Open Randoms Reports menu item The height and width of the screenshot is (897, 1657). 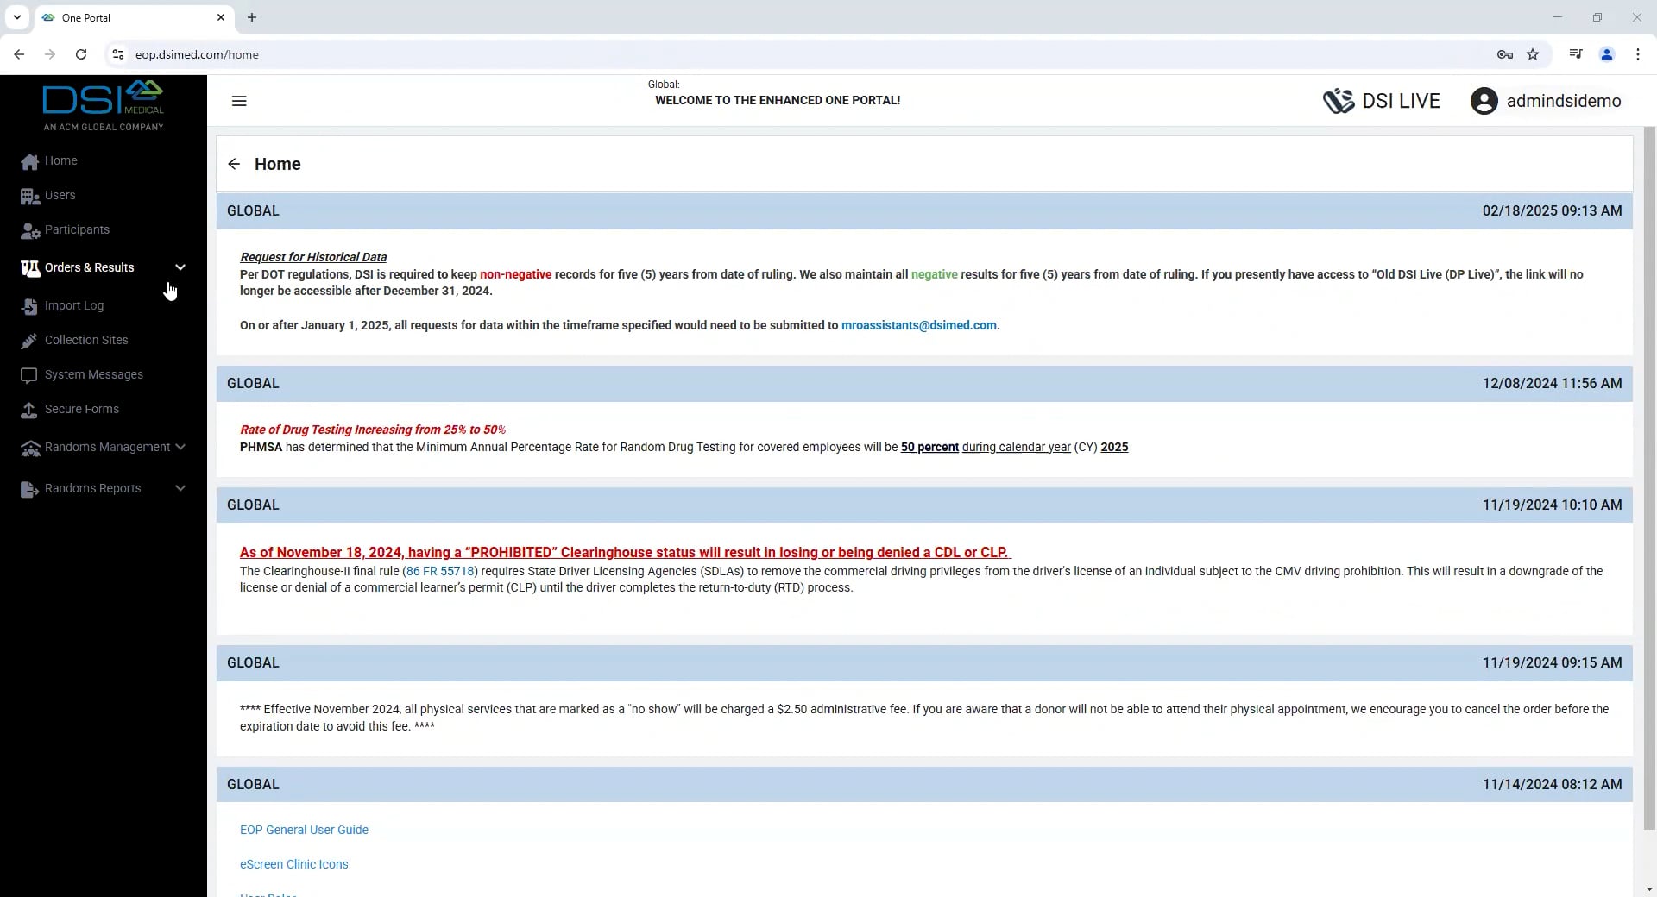(x=92, y=488)
